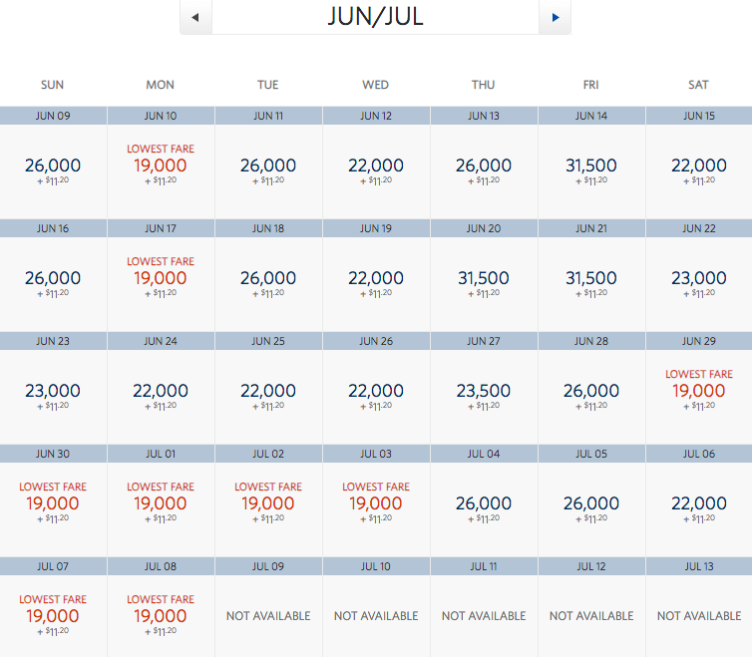Image resolution: width=752 pixels, height=657 pixels.
Task: Select JUL 06 fare 22,000 miles
Action: pyautogui.click(x=699, y=503)
